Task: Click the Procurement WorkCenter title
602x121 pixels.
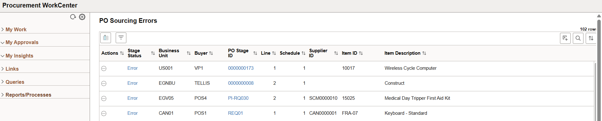Action: pyautogui.click(x=40, y=5)
